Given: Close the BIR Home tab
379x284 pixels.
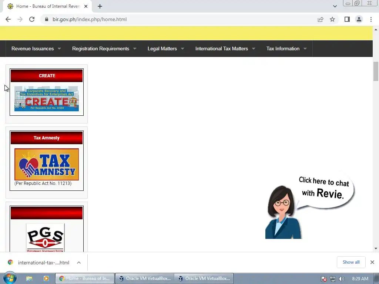Looking at the screenshot, I should 86,6.
